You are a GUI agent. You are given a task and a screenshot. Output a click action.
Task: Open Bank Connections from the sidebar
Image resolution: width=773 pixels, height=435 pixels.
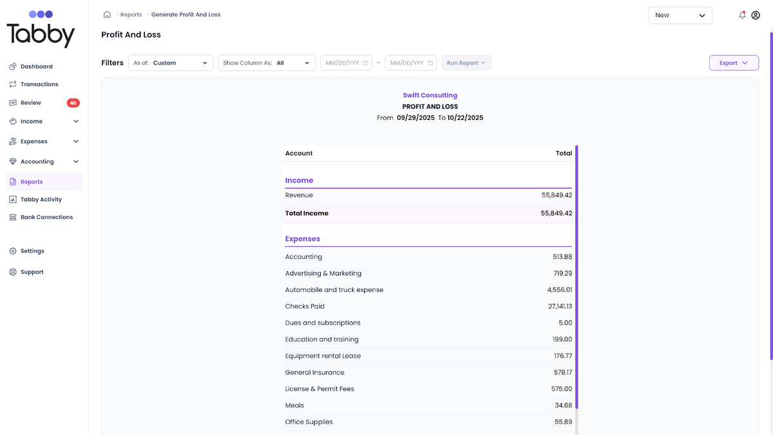click(x=46, y=217)
